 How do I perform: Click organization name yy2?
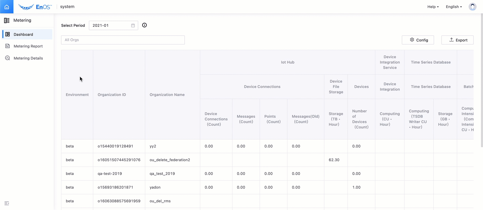tap(153, 146)
